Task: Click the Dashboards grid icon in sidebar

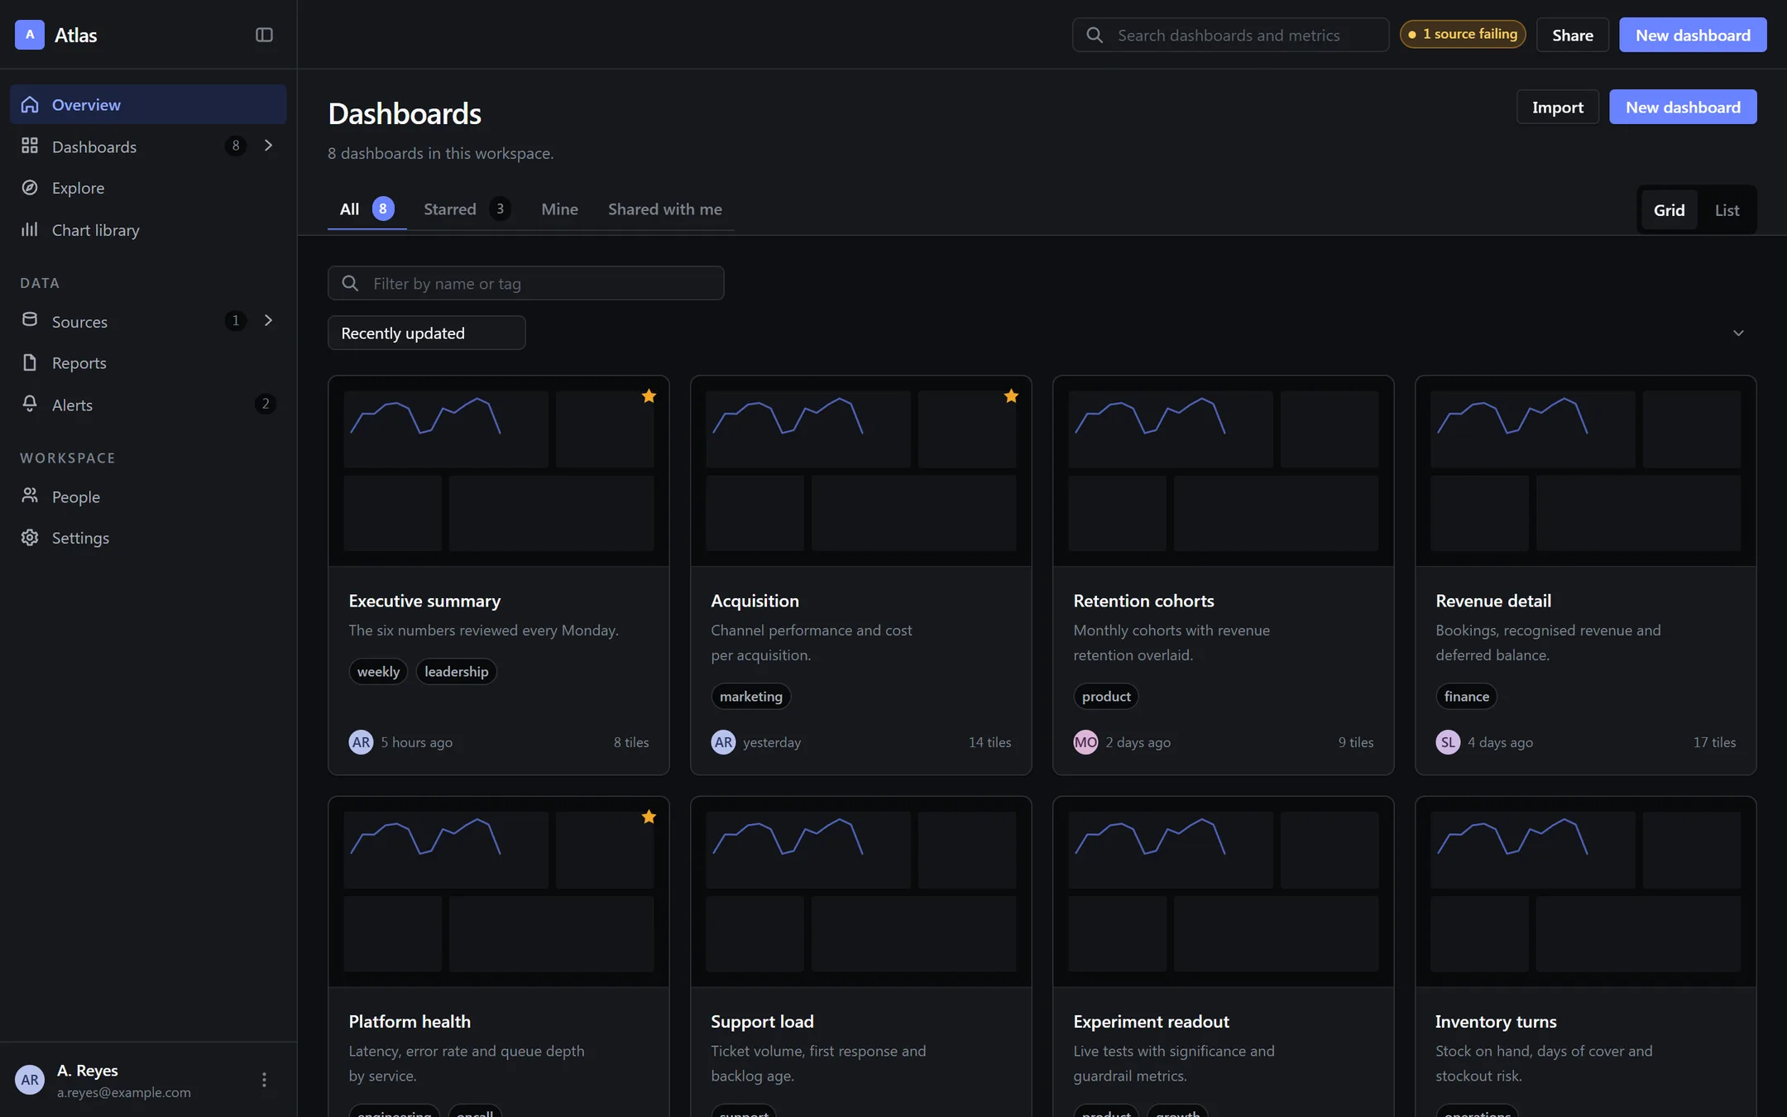Action: tap(30, 146)
